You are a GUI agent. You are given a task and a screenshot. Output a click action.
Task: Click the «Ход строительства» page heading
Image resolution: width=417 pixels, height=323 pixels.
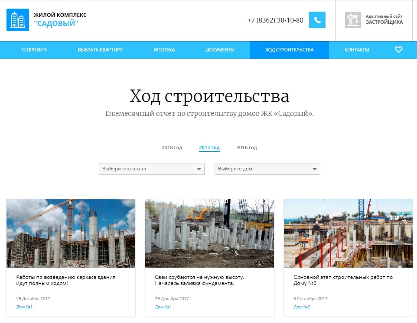click(209, 96)
